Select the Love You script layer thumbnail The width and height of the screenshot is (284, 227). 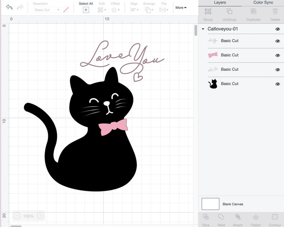[212, 41]
